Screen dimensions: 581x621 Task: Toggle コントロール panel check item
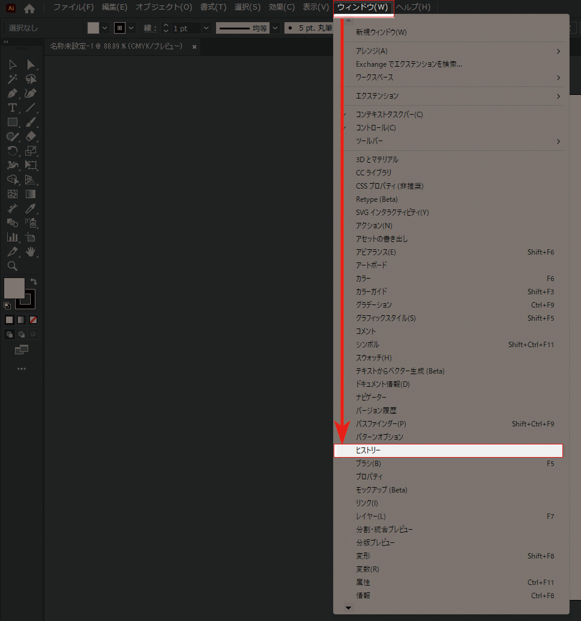point(376,128)
